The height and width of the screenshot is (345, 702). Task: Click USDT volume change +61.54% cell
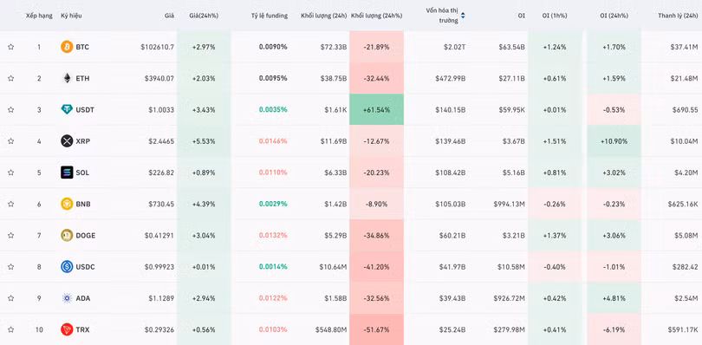pos(376,109)
